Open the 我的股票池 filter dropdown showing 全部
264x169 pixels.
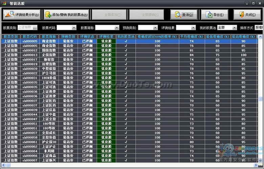(235, 28)
